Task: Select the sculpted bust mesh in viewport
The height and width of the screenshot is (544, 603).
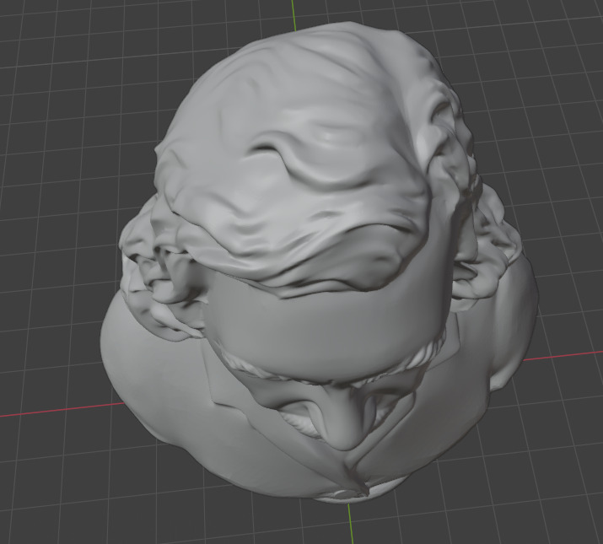Action: click(319, 261)
